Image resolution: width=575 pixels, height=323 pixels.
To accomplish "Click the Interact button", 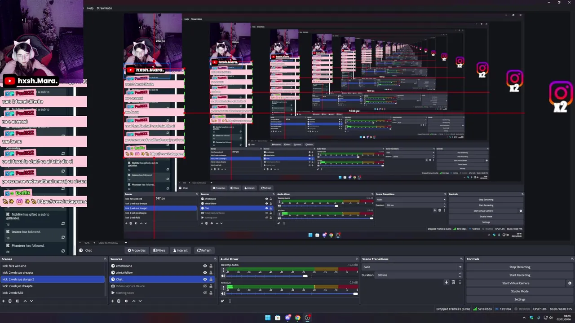I will pyautogui.click(x=180, y=250).
